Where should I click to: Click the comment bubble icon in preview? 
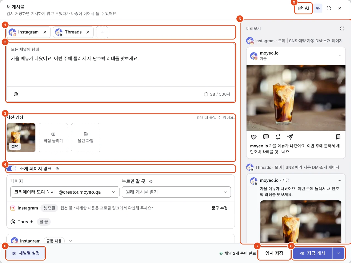tap(266, 137)
